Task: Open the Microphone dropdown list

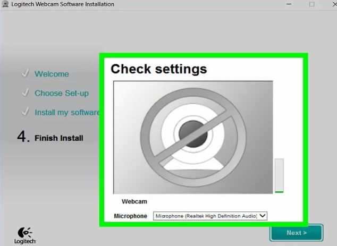Action: (210, 216)
